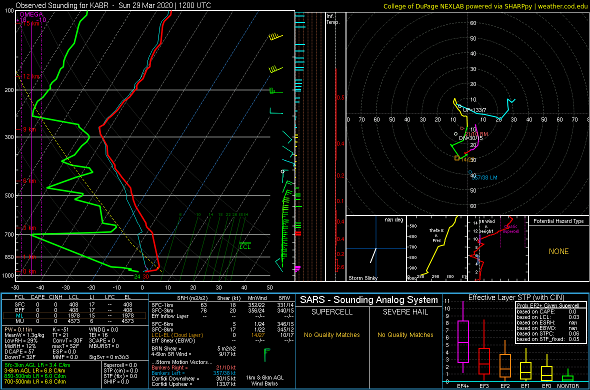Click the 'DN=30/15' hodograph label
This screenshot has width=590, height=390.
(470, 138)
